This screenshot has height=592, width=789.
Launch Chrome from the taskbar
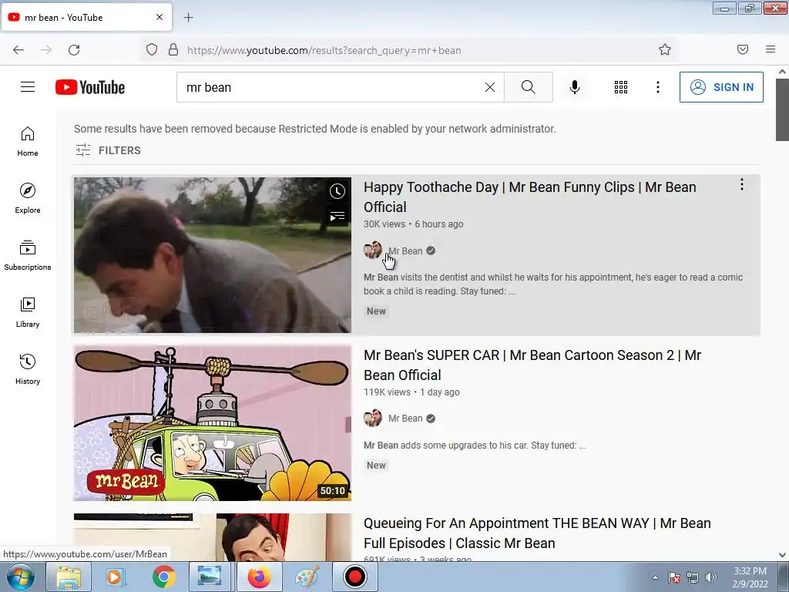coord(164,577)
